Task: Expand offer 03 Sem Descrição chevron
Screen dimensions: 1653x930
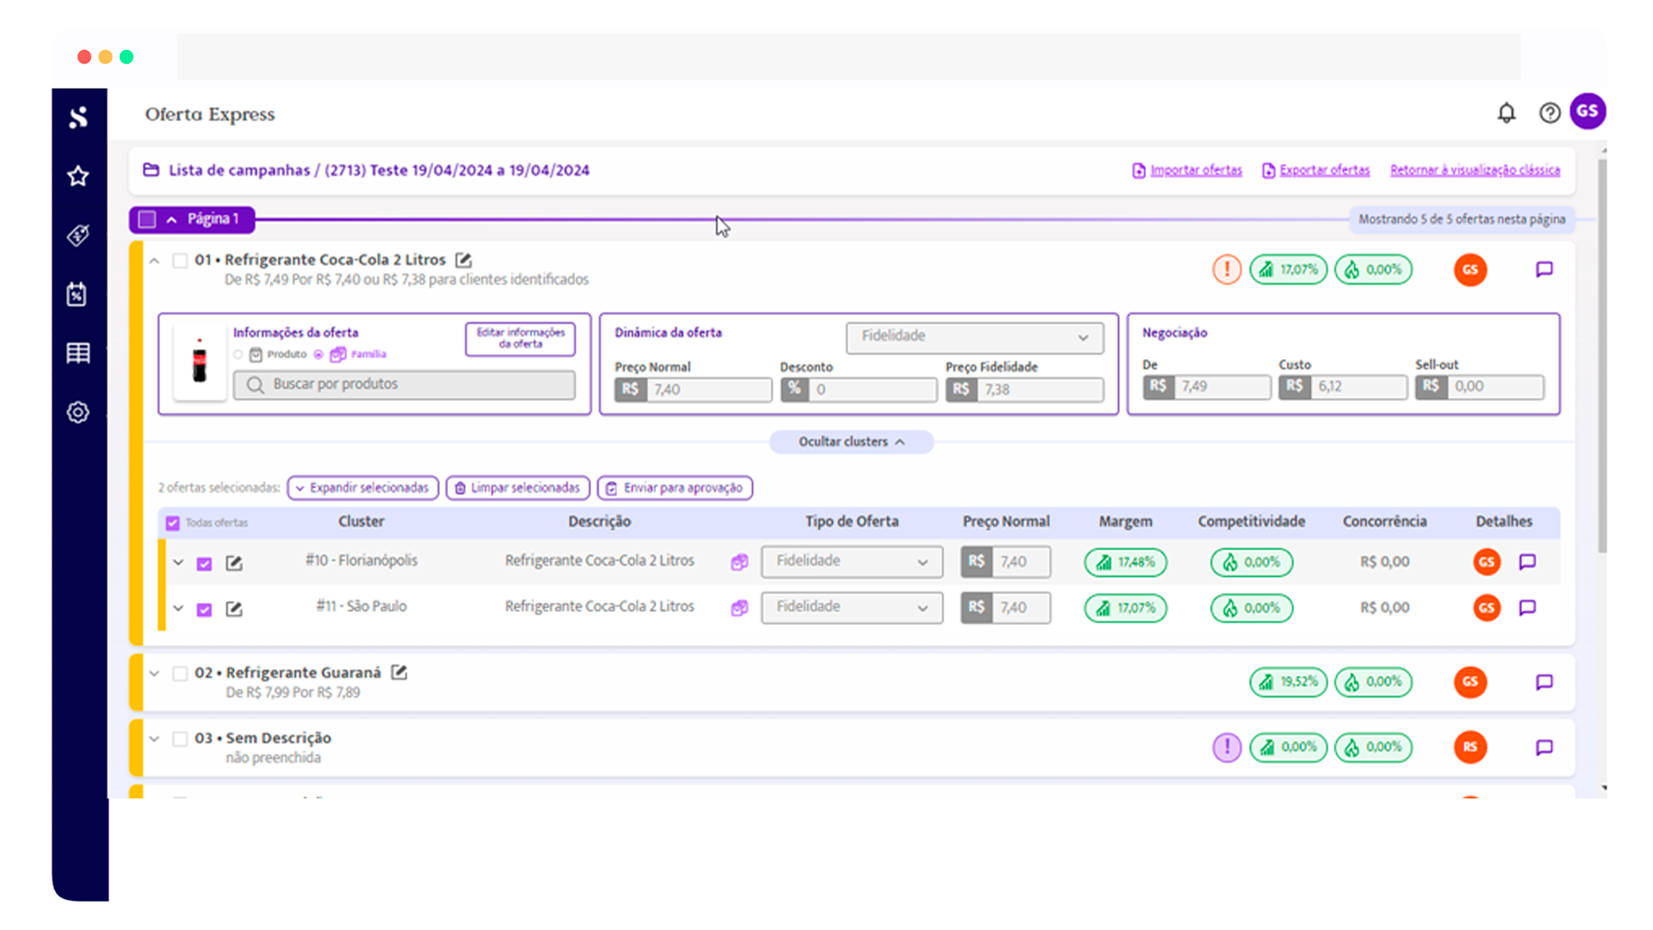Action: coord(154,739)
